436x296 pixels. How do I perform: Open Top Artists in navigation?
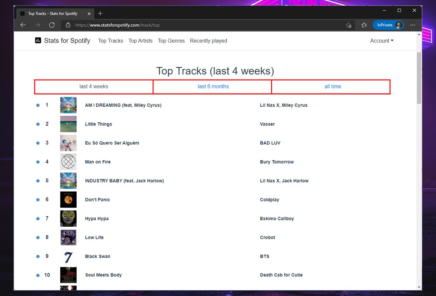(140, 41)
